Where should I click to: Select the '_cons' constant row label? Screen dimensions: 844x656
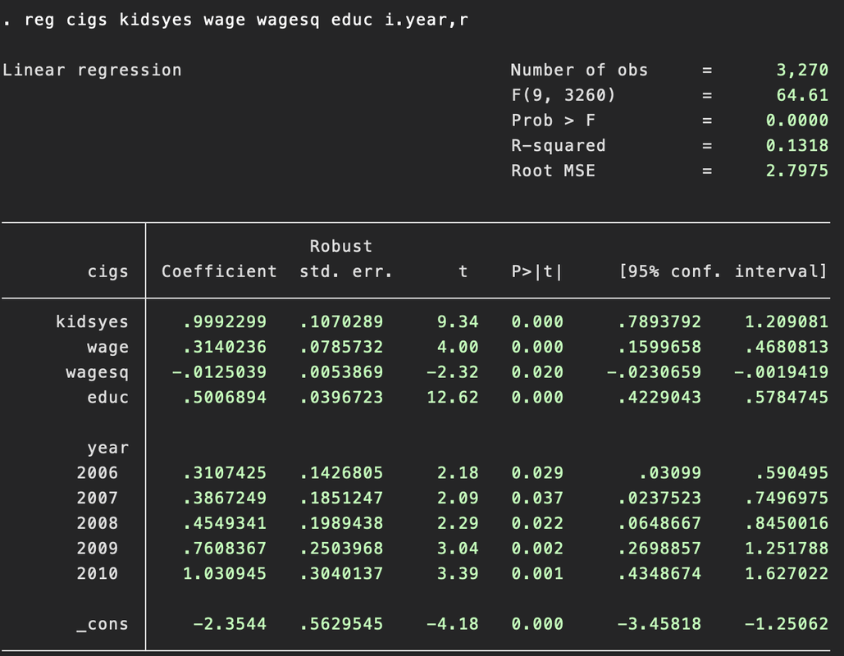click(x=103, y=624)
